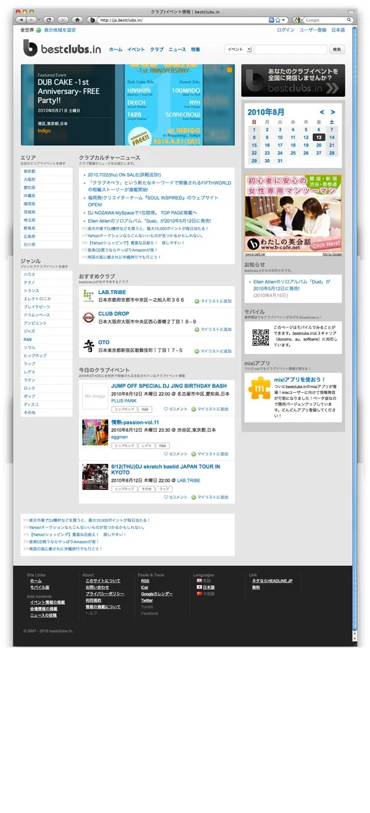Select ヒップホップ in the genre sidebar list
This screenshot has height=813, width=370.
point(35,355)
